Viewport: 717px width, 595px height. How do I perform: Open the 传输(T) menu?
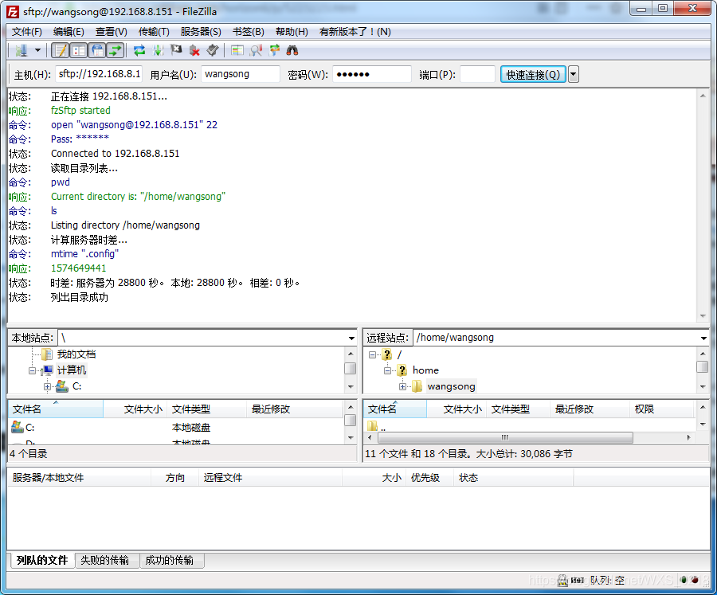[154, 32]
